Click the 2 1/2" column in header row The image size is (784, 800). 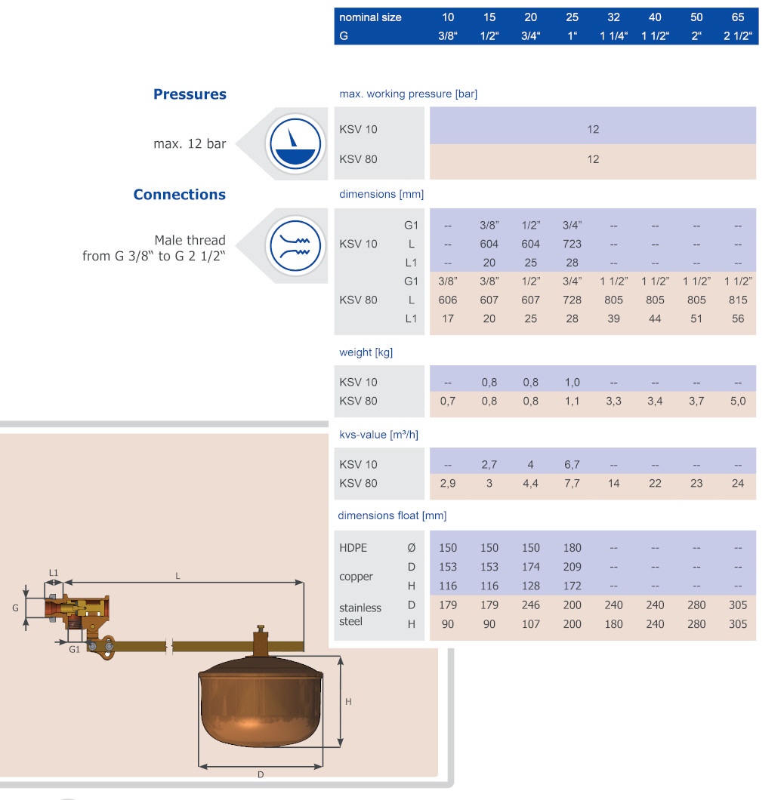(x=737, y=36)
